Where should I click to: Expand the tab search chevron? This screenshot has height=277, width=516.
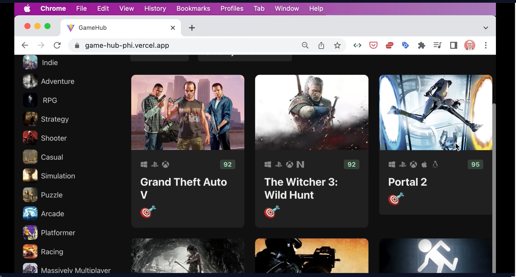point(486,28)
